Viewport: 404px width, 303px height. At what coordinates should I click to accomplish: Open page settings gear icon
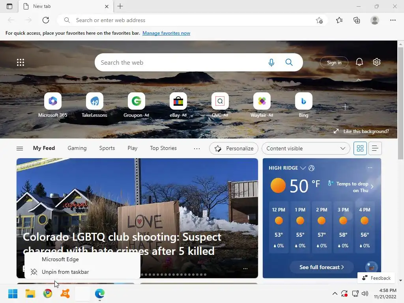coord(377,62)
